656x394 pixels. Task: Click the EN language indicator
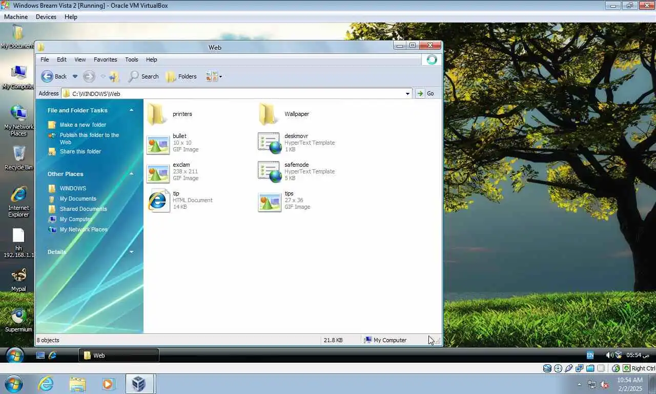coord(590,355)
